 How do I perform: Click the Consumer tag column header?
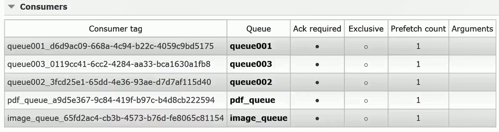115,29
